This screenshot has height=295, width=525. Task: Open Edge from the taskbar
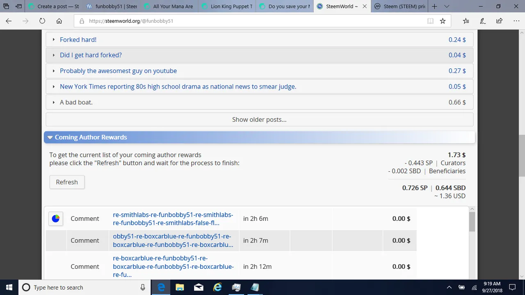(161, 287)
